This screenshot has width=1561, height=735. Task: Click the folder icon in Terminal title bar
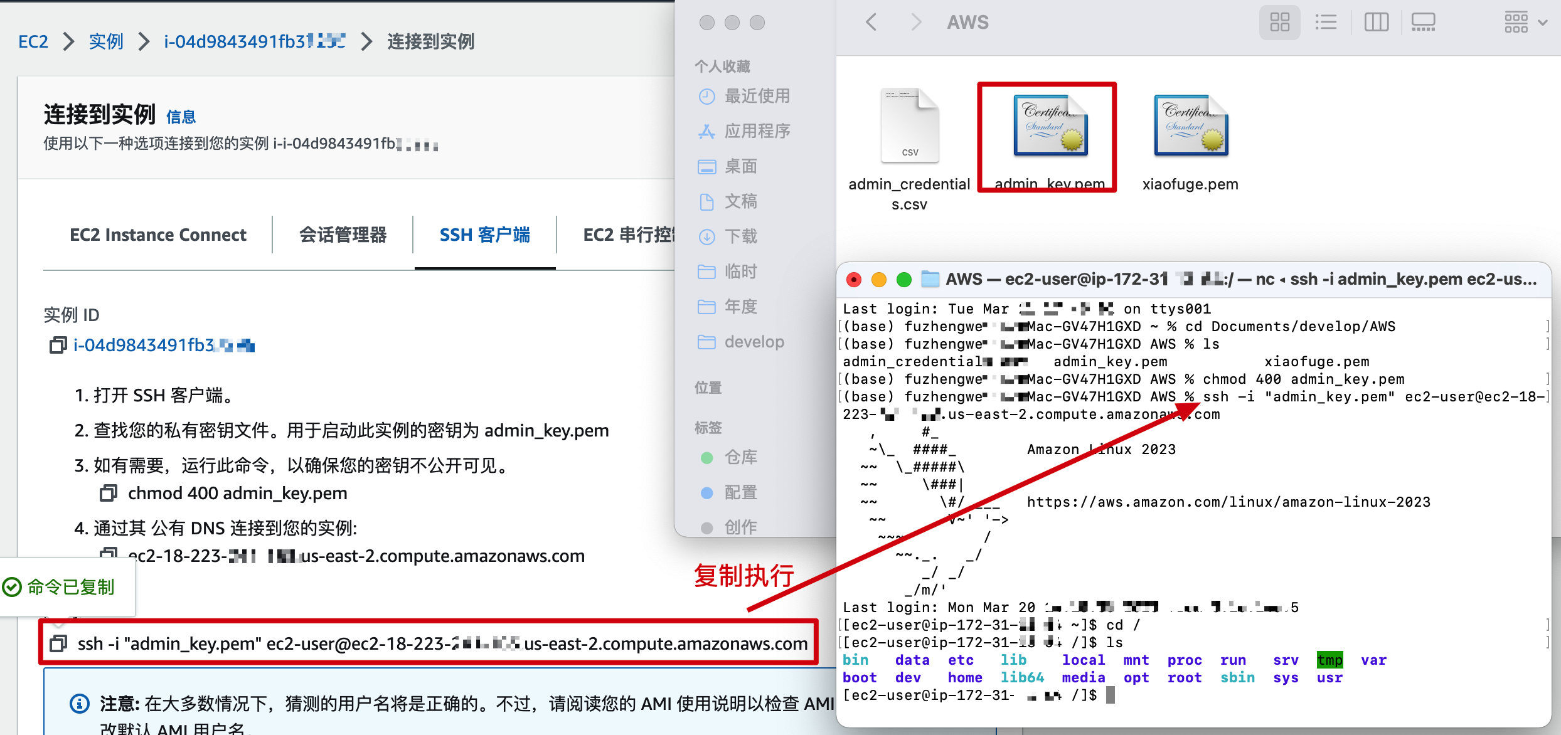pyautogui.click(x=930, y=279)
